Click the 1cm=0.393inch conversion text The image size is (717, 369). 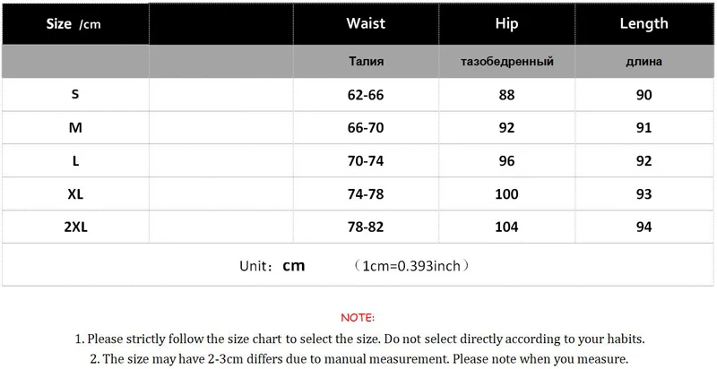click(411, 266)
